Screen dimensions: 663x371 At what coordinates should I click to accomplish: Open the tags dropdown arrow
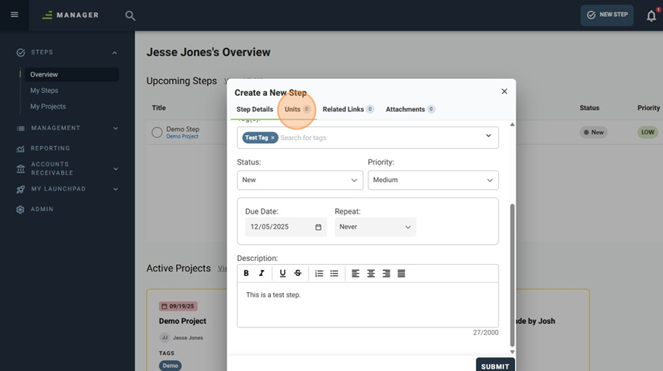[x=488, y=136]
